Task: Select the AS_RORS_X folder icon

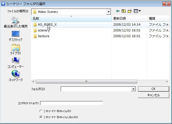Action: click(35, 25)
